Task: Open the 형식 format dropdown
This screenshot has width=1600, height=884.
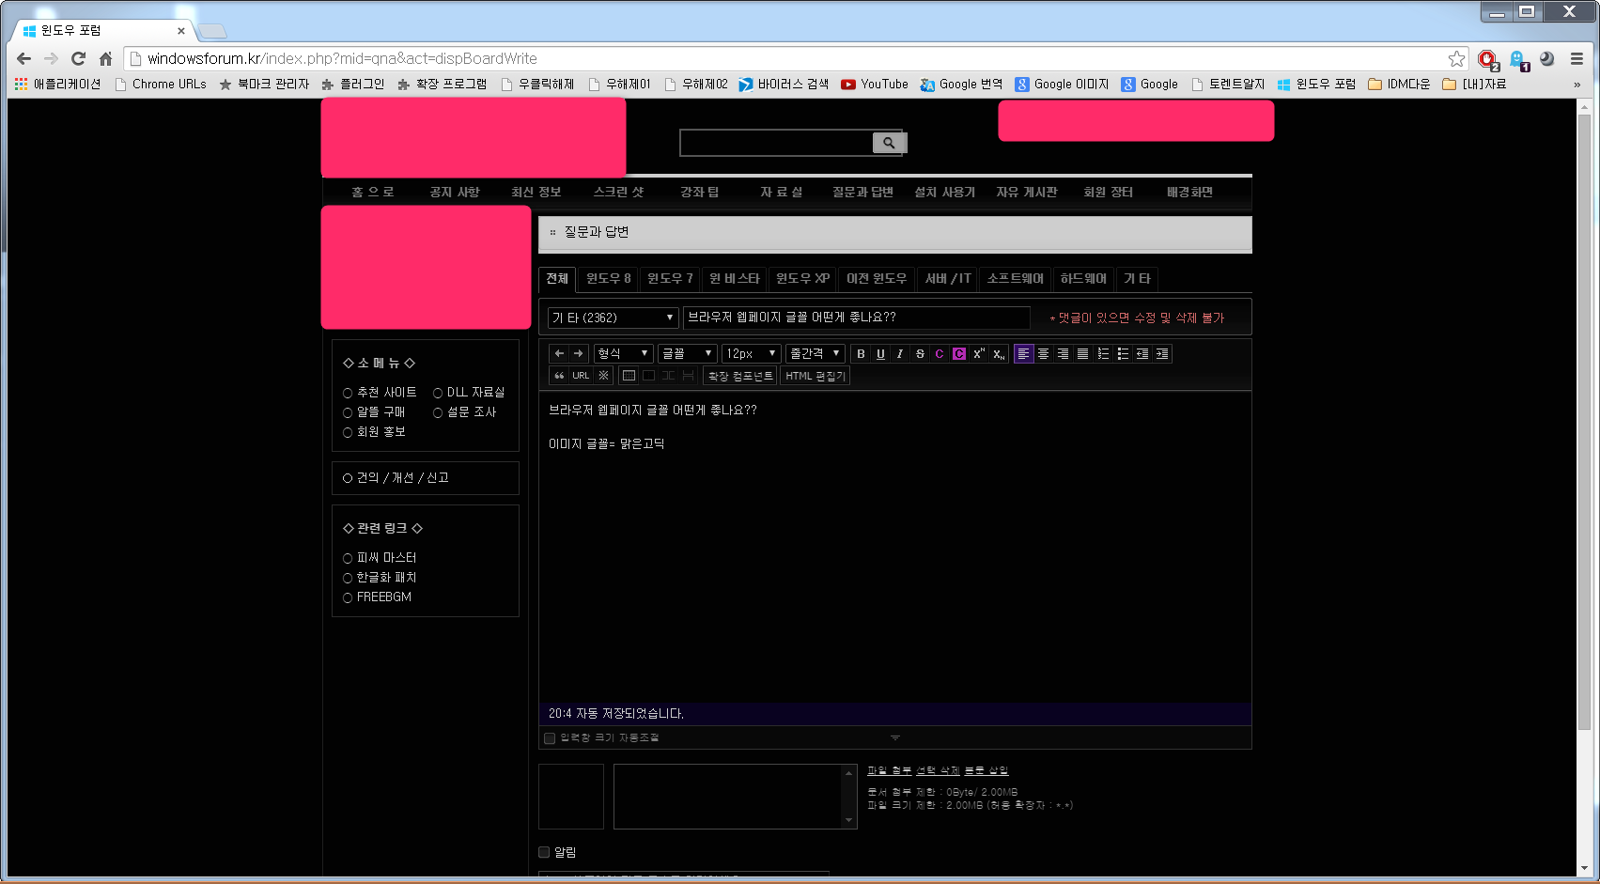Action: (x=623, y=353)
